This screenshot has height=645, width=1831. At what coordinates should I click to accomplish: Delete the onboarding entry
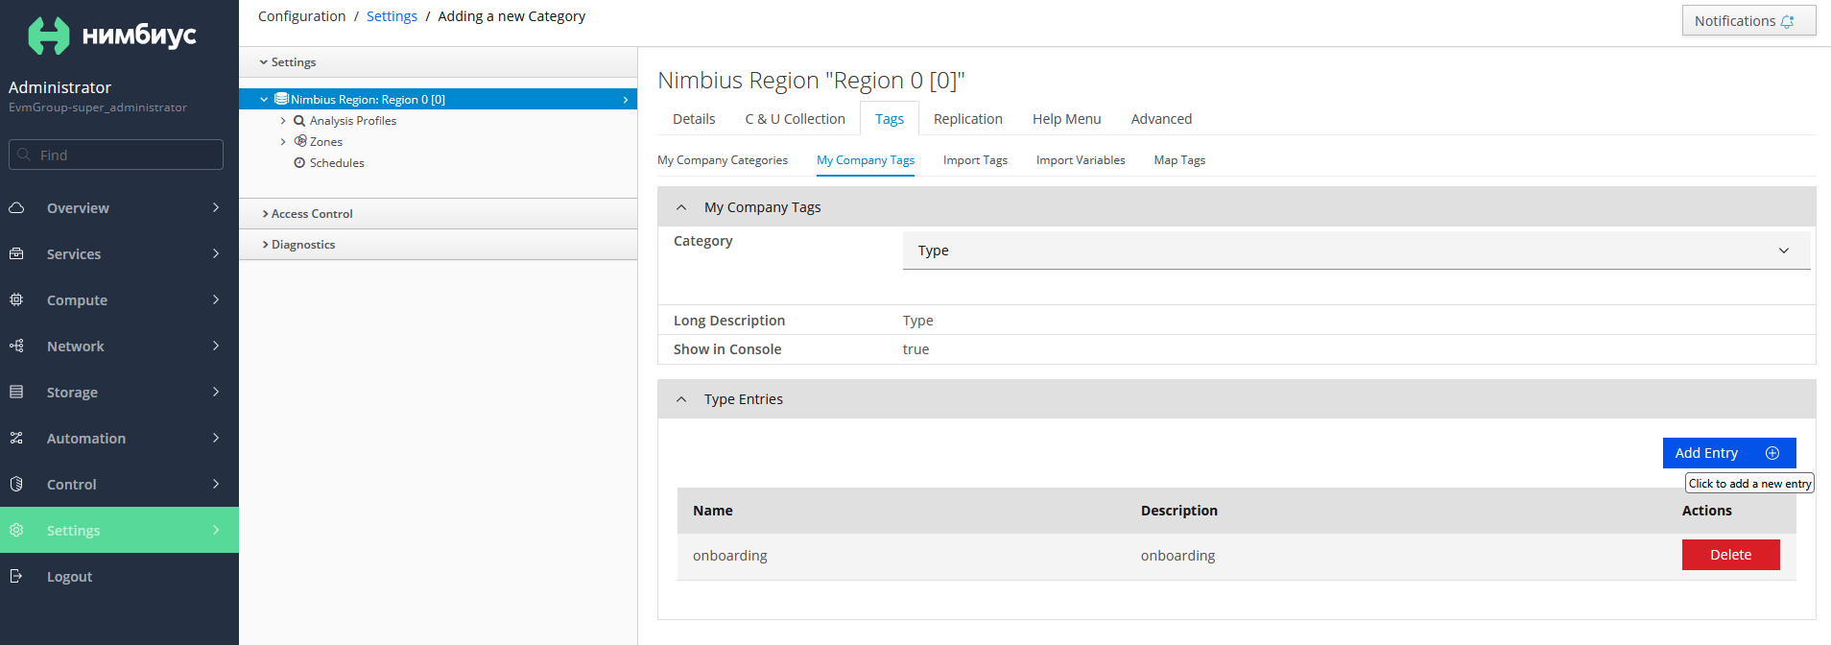click(1730, 555)
